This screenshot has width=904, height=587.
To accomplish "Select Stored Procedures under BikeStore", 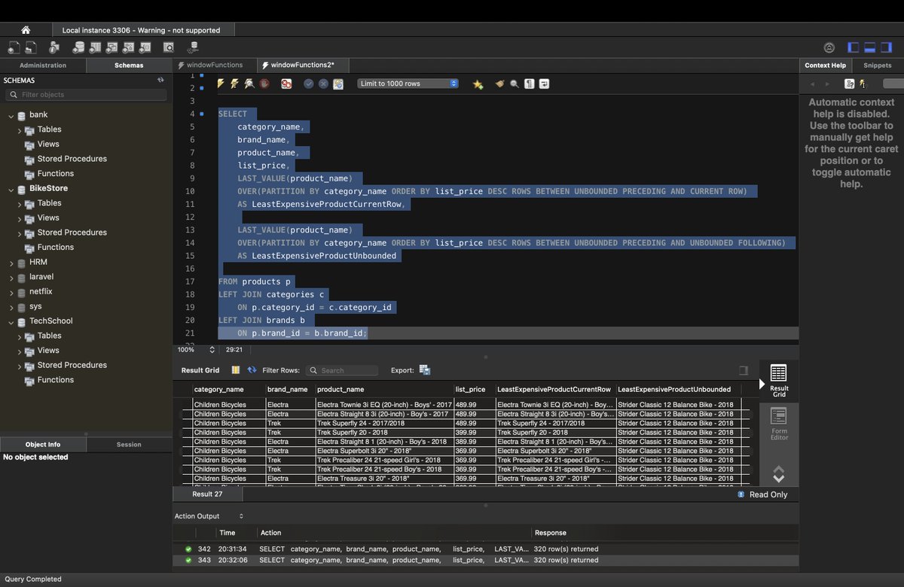I will (x=72, y=233).
